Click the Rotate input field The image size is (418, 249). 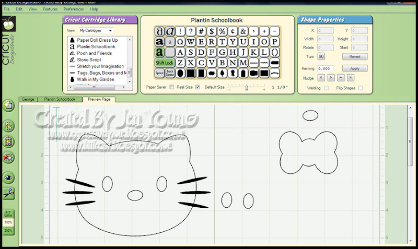click(x=326, y=48)
